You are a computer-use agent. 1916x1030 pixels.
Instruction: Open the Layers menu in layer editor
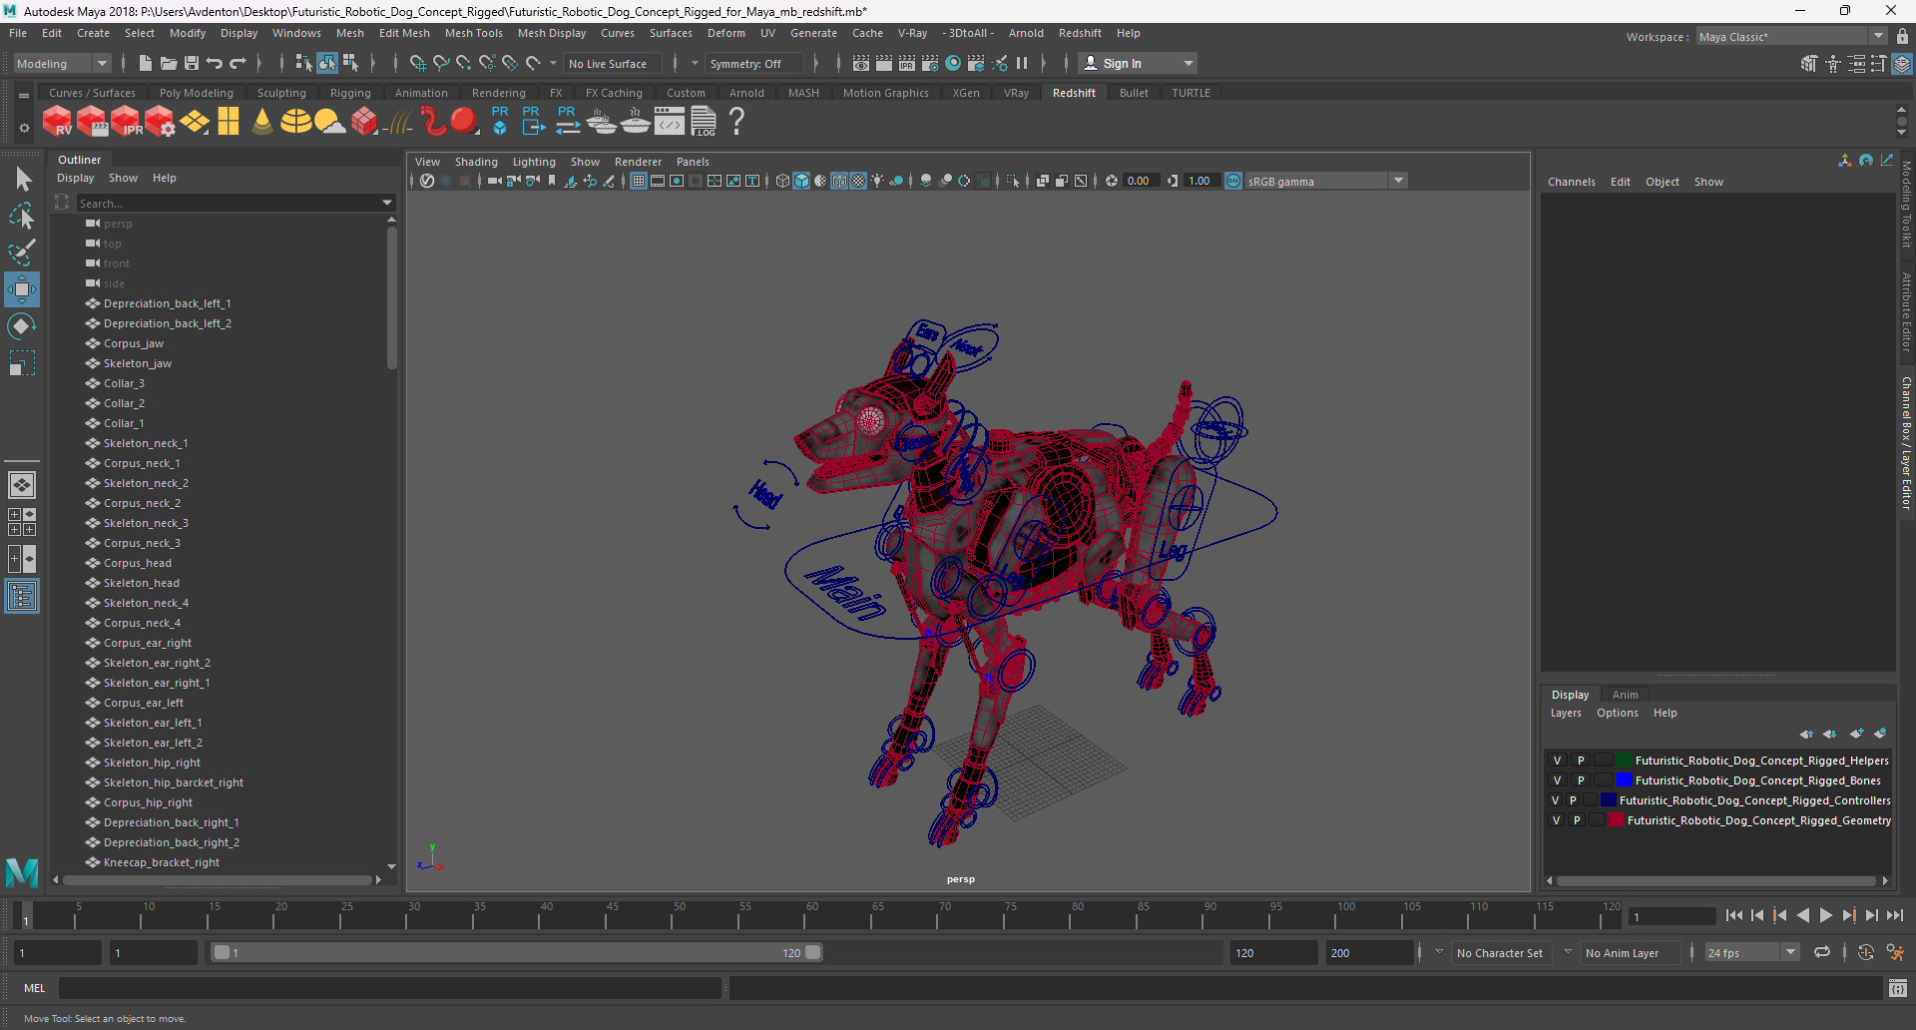[1566, 713]
